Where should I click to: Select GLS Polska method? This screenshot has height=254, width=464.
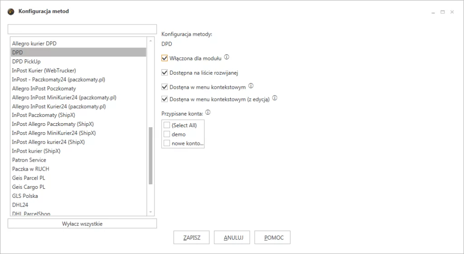pos(78,196)
